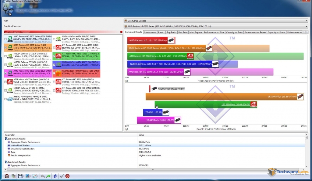Click the results panel vertical scrollbar
This screenshot has width=312, height=181.
coord(306,151)
